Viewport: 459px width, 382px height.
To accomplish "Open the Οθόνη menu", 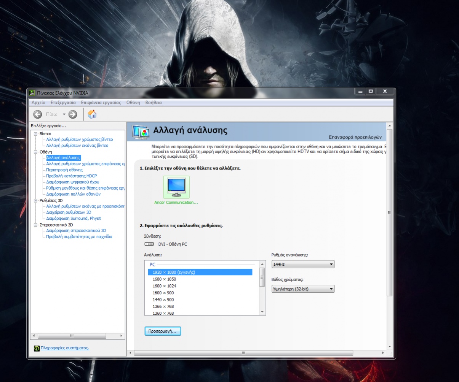I will [x=133, y=103].
